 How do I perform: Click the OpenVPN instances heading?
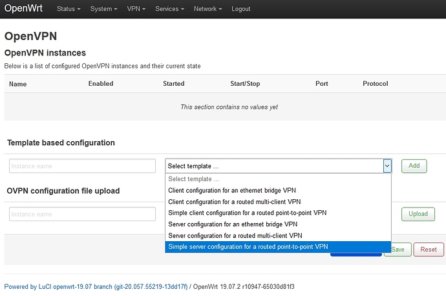(45, 53)
